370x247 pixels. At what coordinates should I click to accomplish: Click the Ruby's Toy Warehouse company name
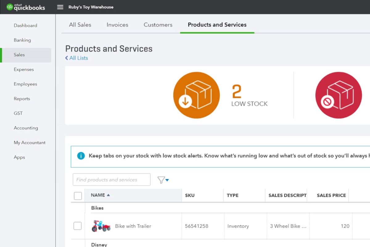pos(91,7)
